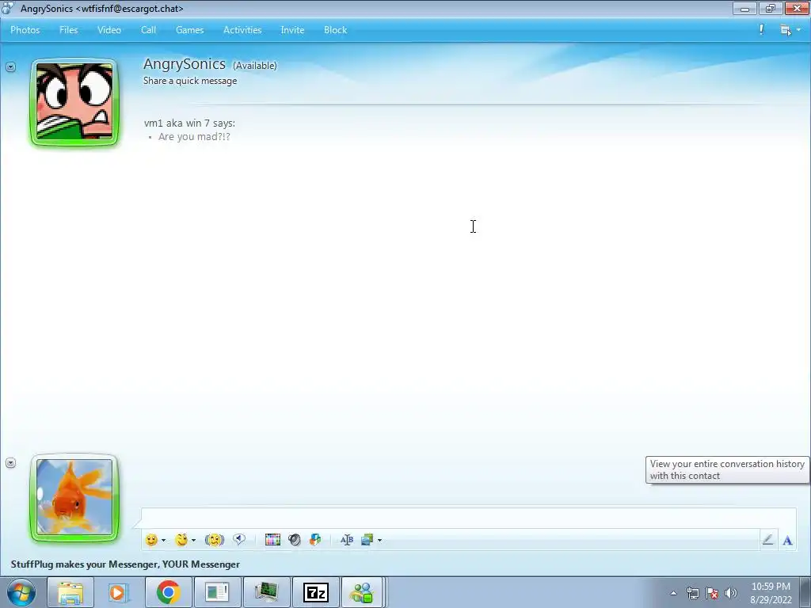Click the speaker sound icon in chat toolbar
This screenshot has height=608, width=811.
[x=295, y=540]
